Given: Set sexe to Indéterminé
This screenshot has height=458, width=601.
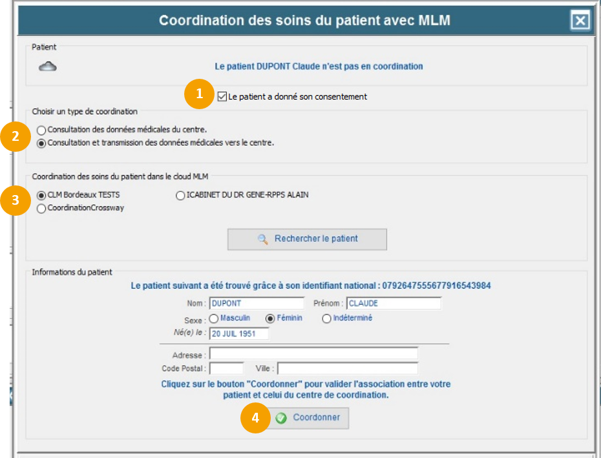Looking at the screenshot, I should pyautogui.click(x=326, y=318).
